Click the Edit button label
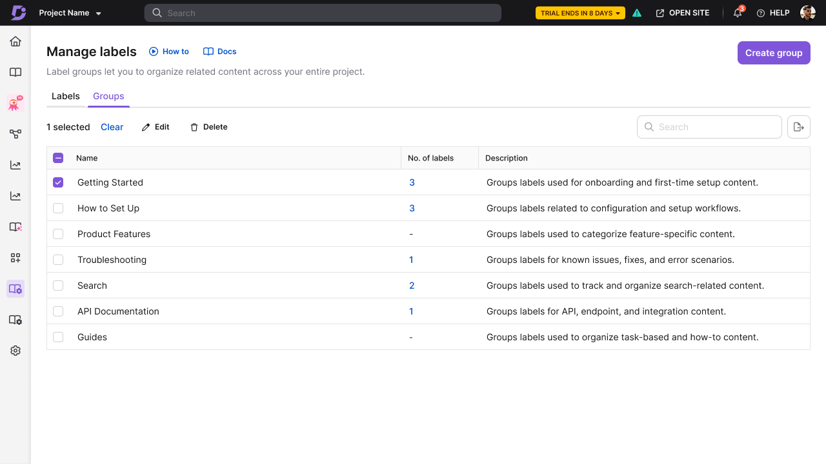The image size is (826, 464). [162, 127]
